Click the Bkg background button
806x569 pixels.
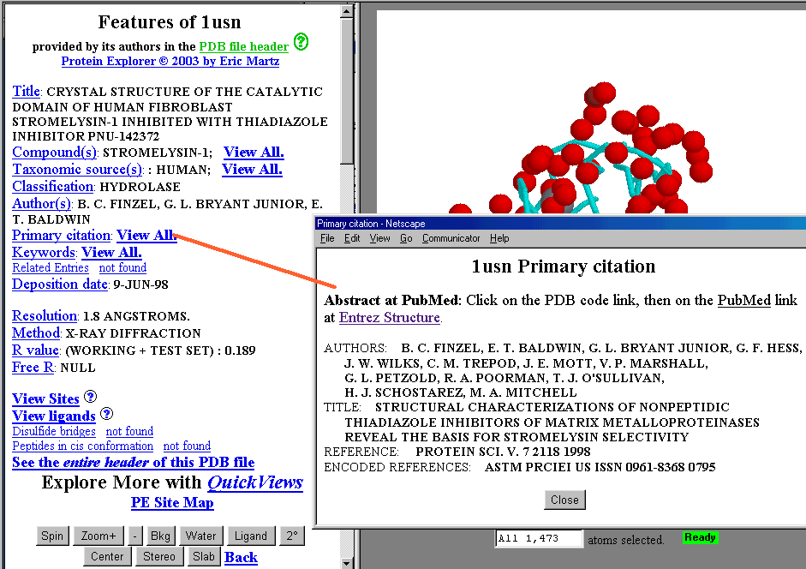[x=160, y=536]
